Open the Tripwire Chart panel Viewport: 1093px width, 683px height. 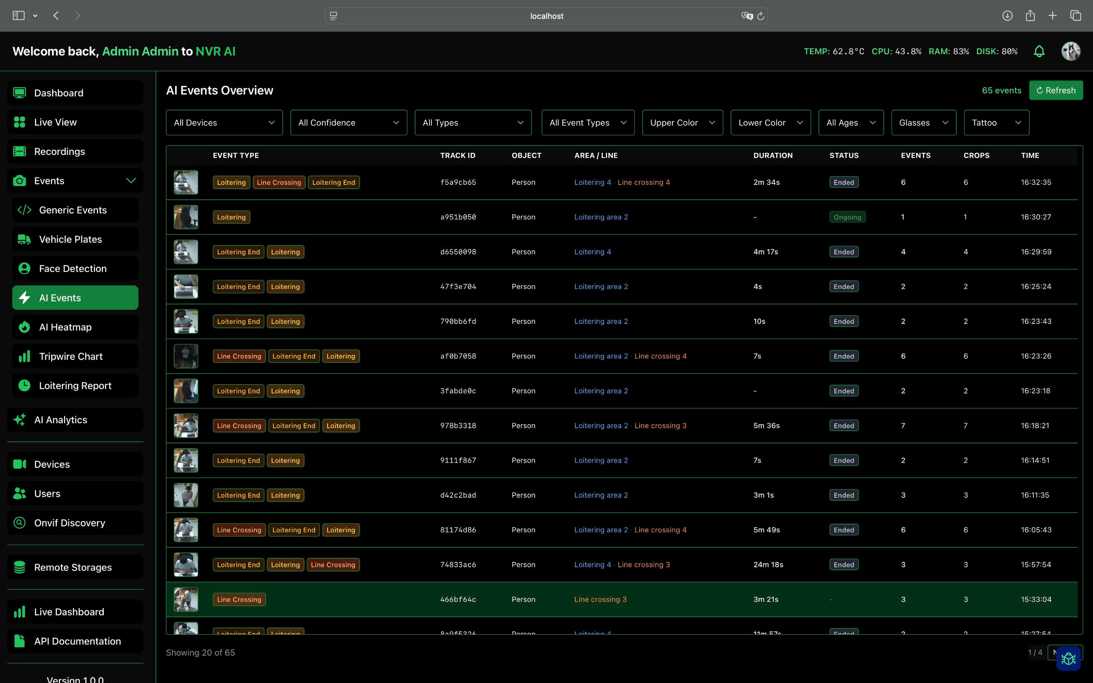pos(70,356)
